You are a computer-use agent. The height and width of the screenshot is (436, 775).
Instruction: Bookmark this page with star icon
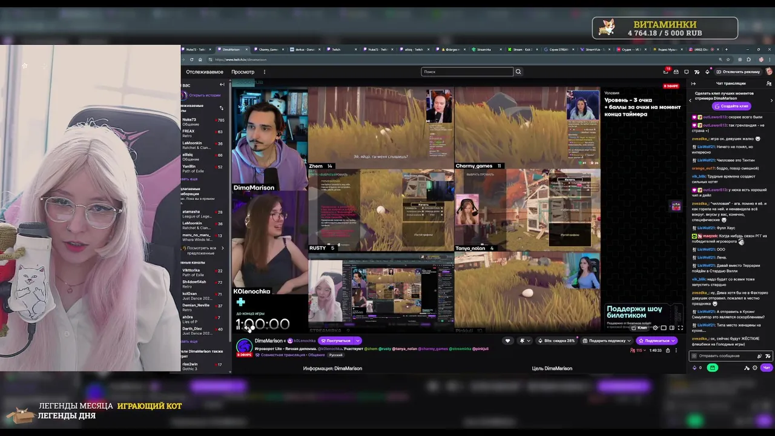(x=728, y=59)
